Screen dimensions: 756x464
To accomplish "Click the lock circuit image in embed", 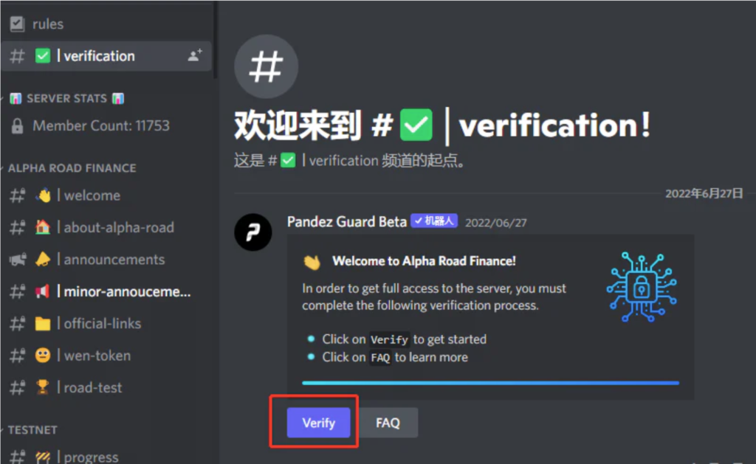I will point(642,287).
